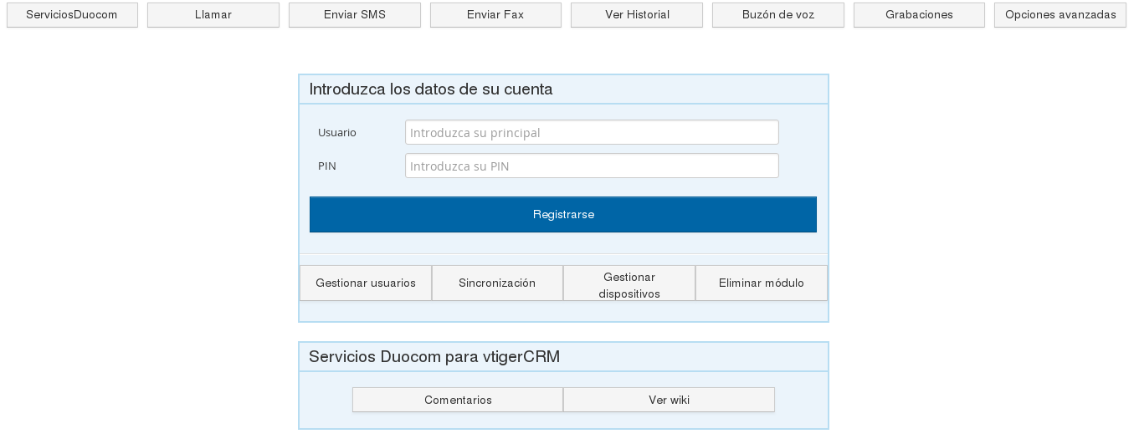Show the Grabaciones section
Viewport: 1134px width, 444px height.
click(x=919, y=15)
